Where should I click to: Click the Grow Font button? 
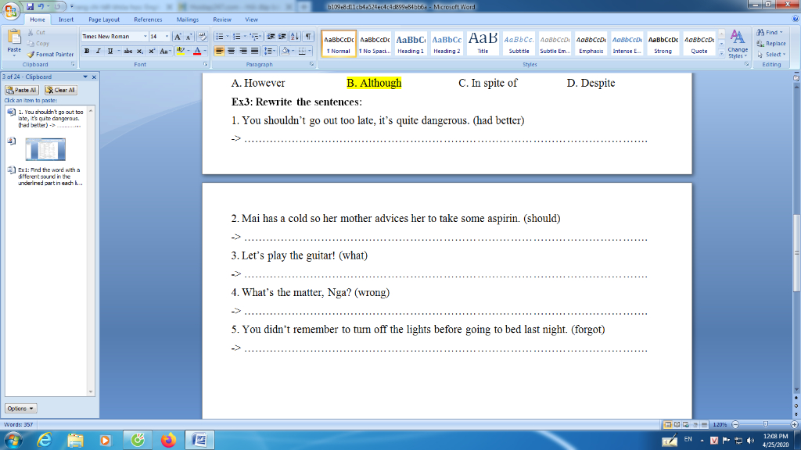(178, 37)
